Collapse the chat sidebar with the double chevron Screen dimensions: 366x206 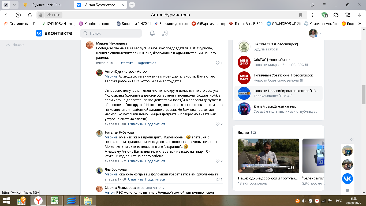(x=351, y=139)
